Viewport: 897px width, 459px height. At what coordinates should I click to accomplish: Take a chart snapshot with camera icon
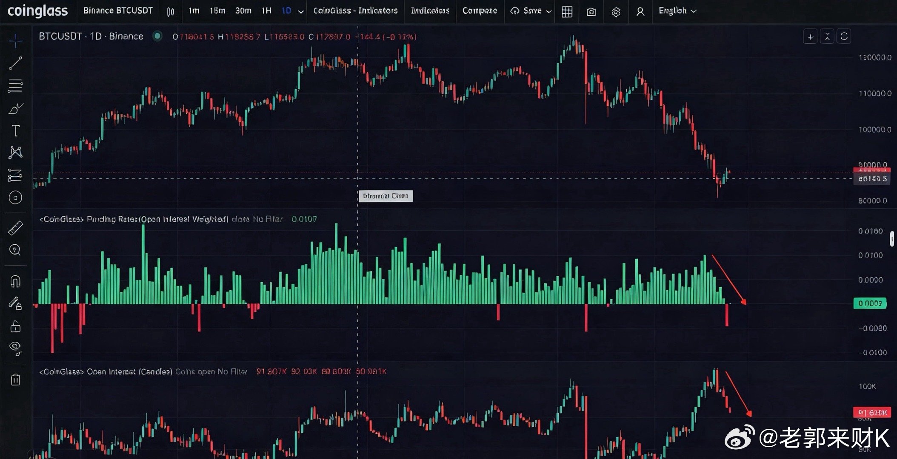(591, 11)
